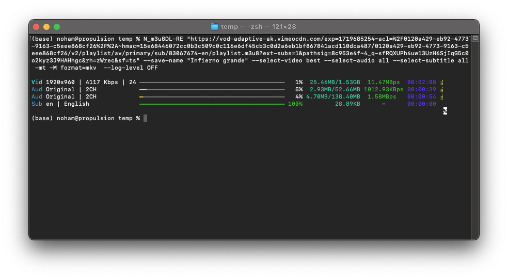Click the 'Sub' label in the subtitle row
The image size is (508, 278).
37,104
